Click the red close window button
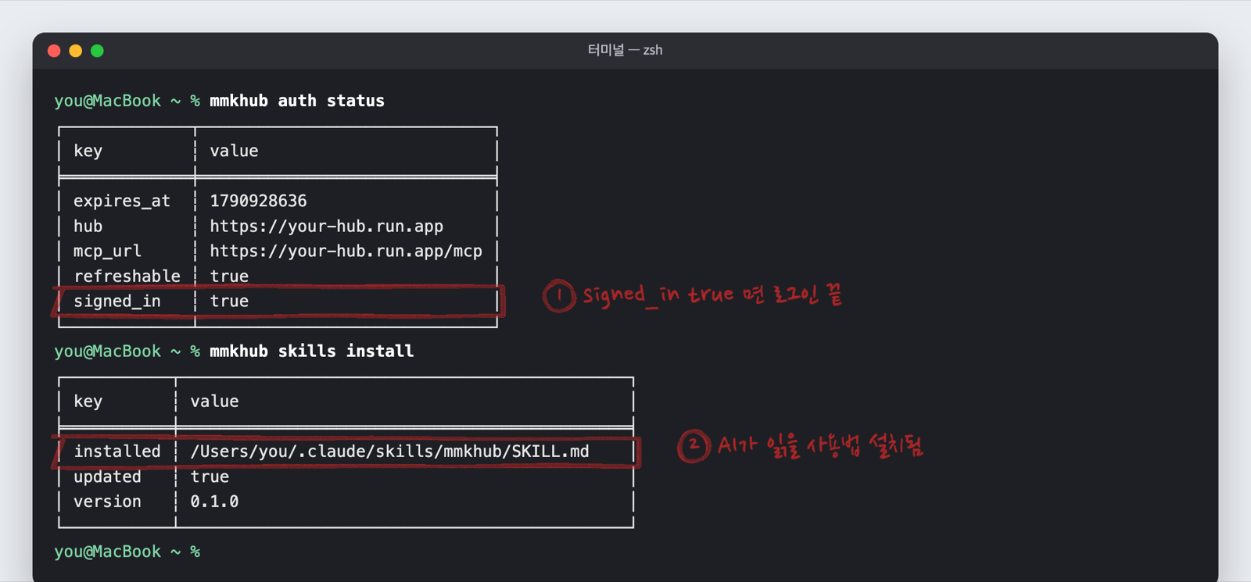Viewport: 1251px width, 582px height. click(x=54, y=51)
